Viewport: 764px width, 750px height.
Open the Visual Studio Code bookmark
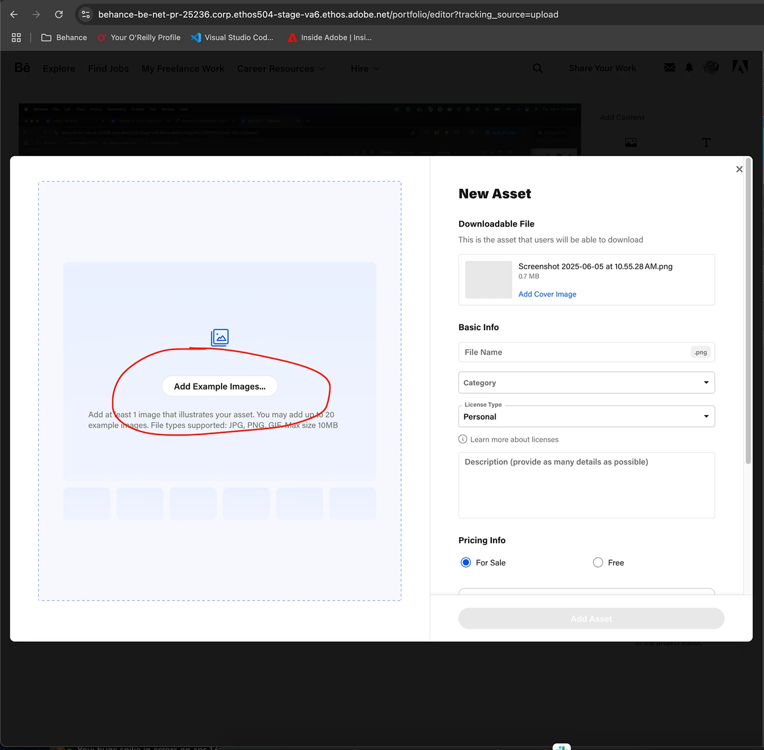click(x=232, y=38)
